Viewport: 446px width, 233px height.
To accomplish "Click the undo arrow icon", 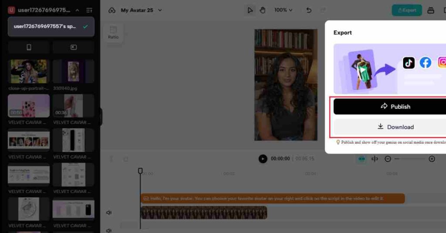I will [309, 10].
